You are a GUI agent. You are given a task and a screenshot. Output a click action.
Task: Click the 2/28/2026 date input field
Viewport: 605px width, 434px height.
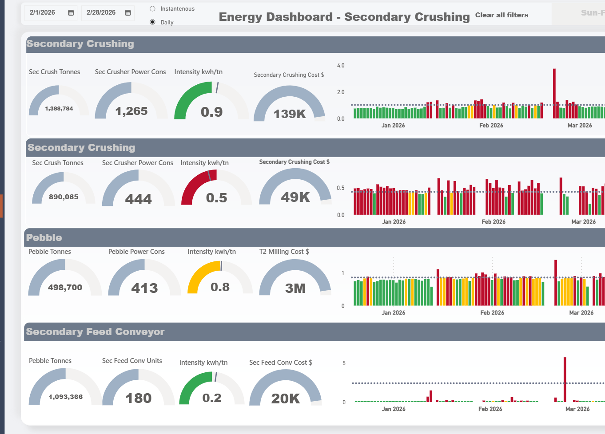point(100,13)
